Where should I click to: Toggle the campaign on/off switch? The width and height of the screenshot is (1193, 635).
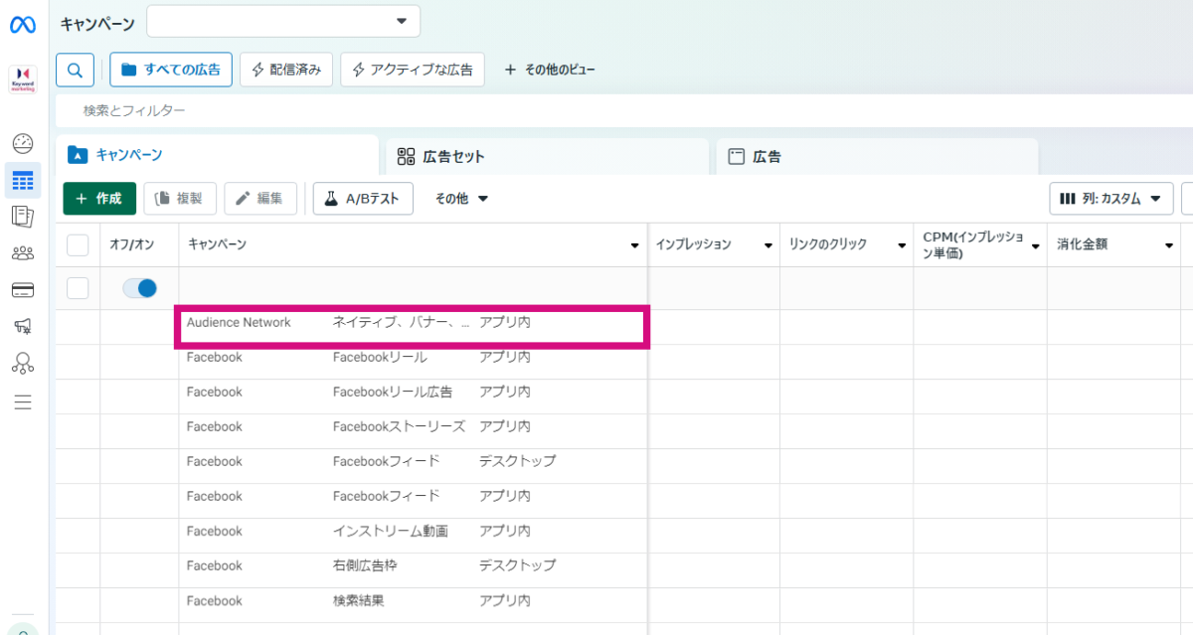point(140,288)
